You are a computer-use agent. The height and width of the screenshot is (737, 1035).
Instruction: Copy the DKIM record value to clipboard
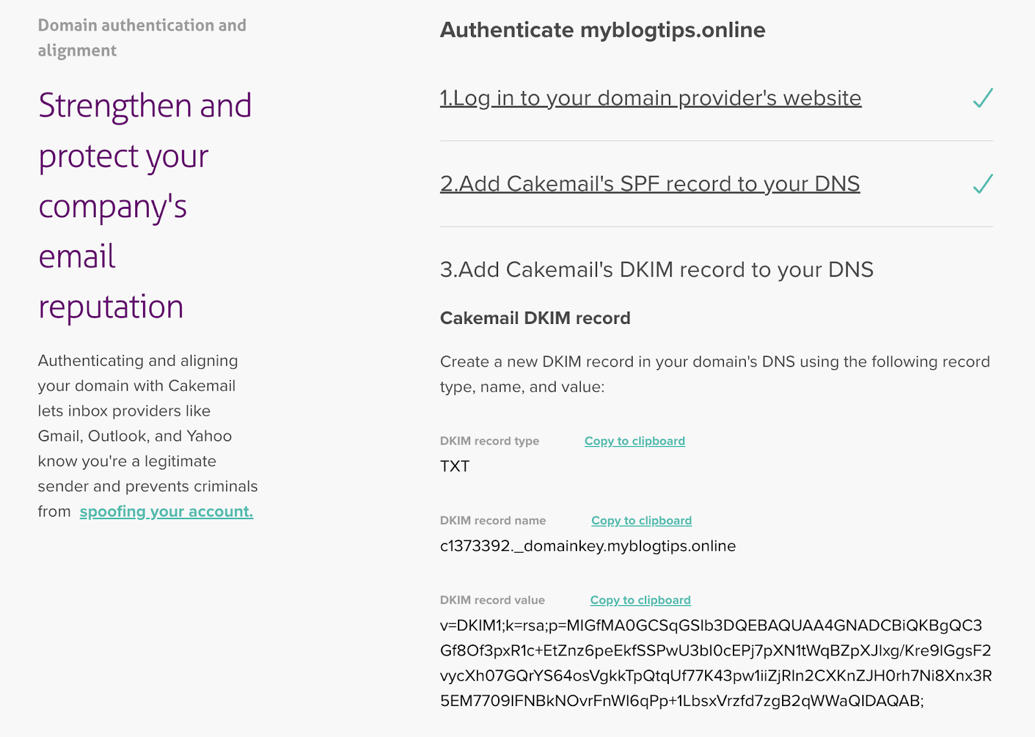pyautogui.click(x=640, y=600)
